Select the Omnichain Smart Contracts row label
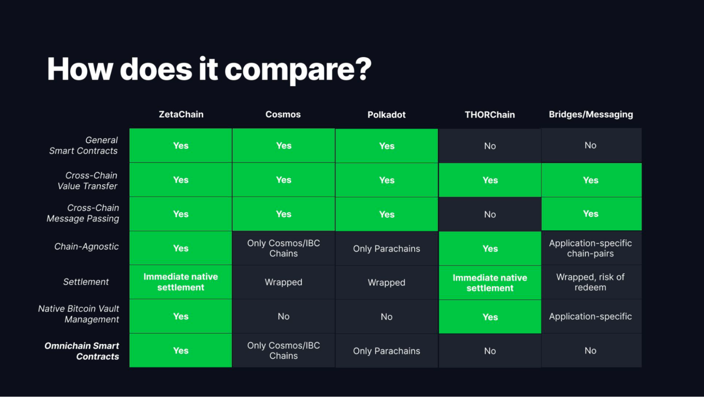The image size is (704, 397). tap(82, 351)
